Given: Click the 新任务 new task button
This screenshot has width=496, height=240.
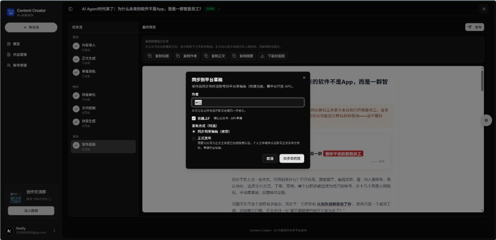Looking at the screenshot, I should pos(31,27).
